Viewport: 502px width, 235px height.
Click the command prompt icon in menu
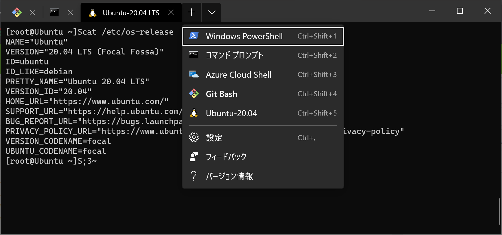tap(194, 55)
